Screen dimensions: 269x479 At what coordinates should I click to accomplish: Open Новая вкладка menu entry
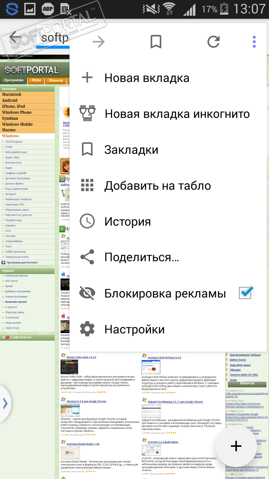(x=147, y=78)
